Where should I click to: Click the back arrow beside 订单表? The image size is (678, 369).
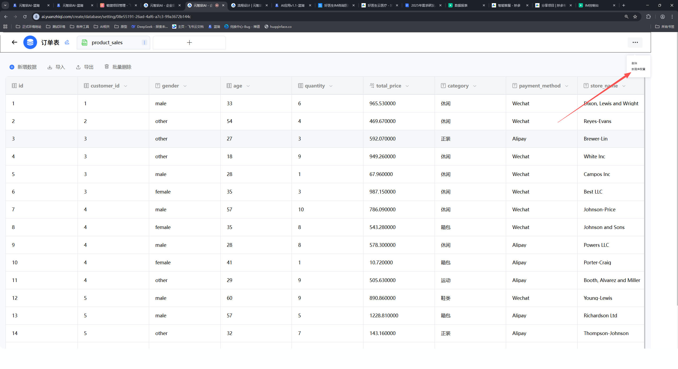pos(14,42)
